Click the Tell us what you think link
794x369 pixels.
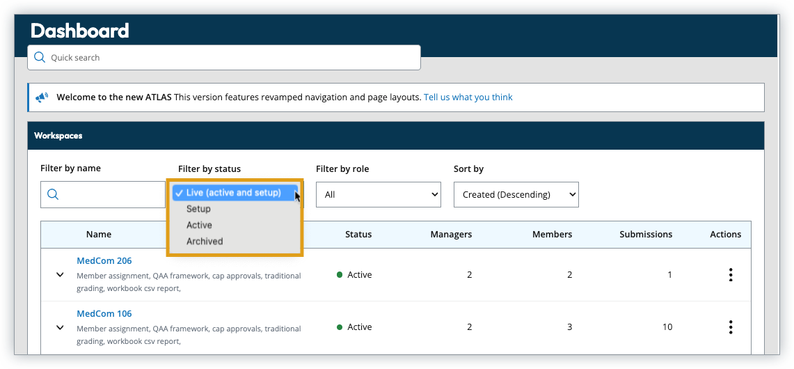click(468, 97)
